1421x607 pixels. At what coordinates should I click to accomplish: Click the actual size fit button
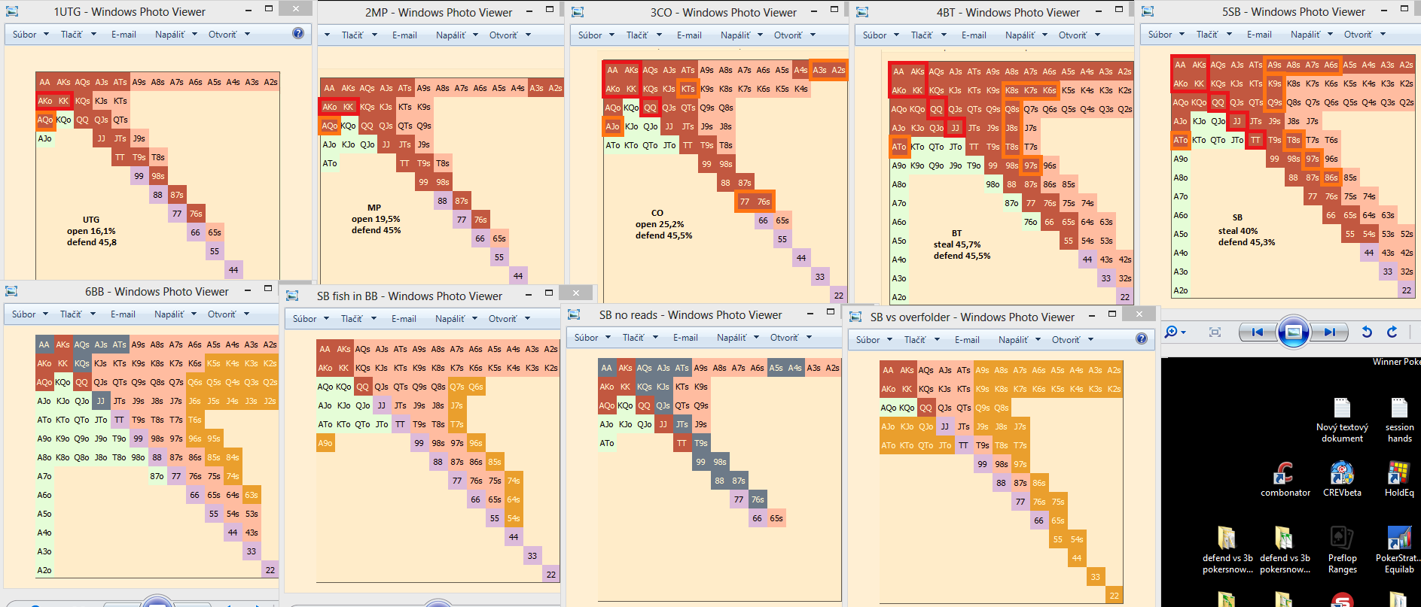(1215, 332)
